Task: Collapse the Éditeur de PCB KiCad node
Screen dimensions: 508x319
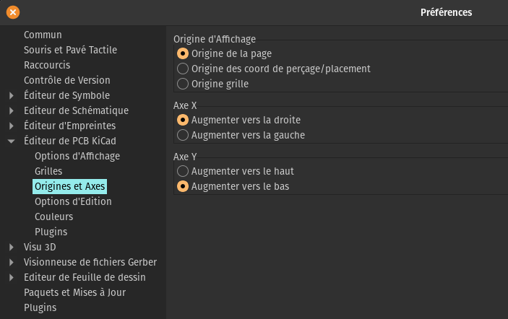Action: [x=12, y=141]
